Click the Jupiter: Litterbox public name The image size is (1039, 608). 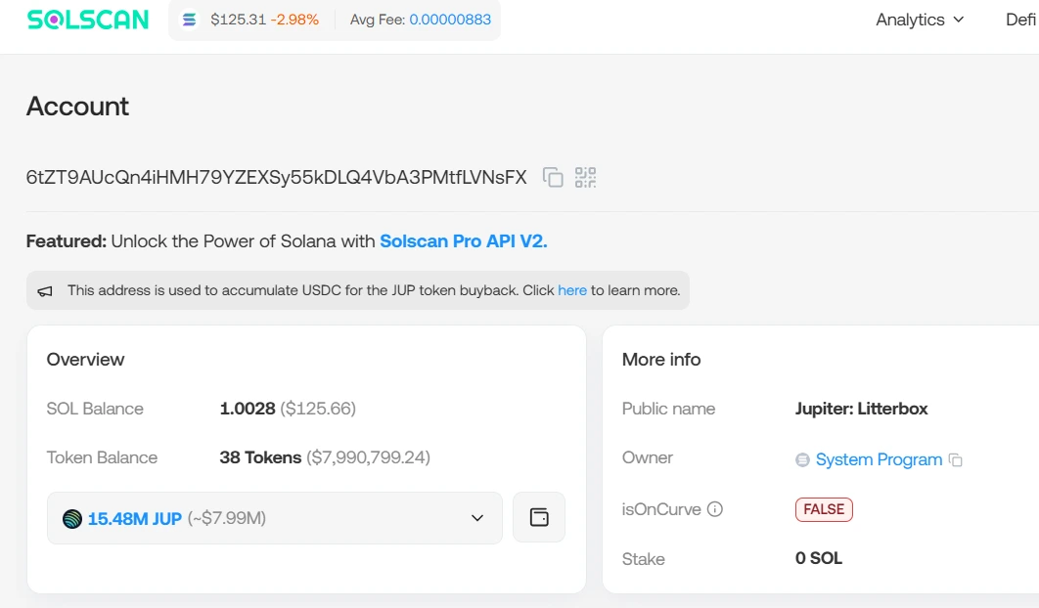point(861,409)
